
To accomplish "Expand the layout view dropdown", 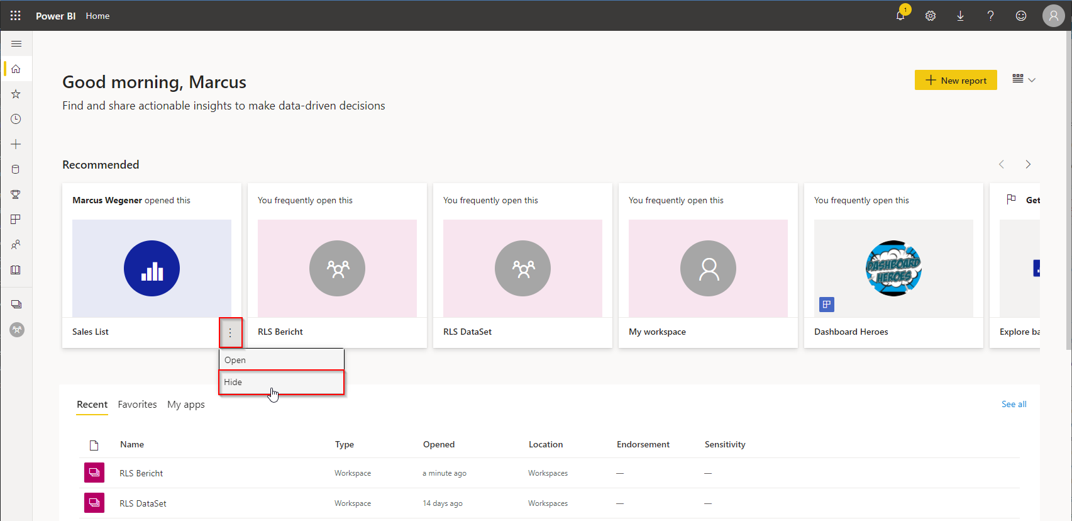I will coord(1024,80).
